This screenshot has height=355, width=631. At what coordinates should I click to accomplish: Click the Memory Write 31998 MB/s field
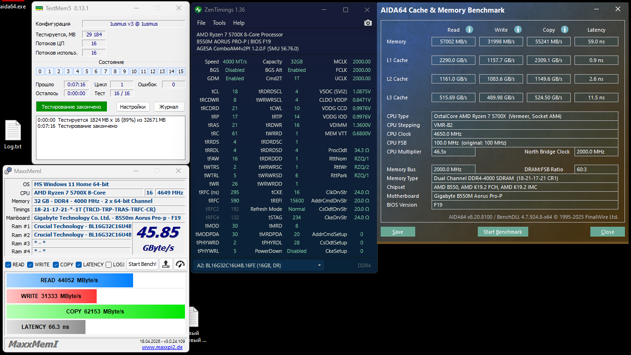coord(501,42)
